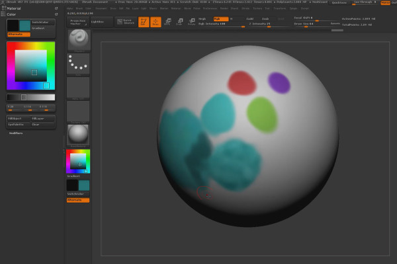Click FillLayer button
Viewport: 397px width, 264px height.
click(x=42, y=119)
